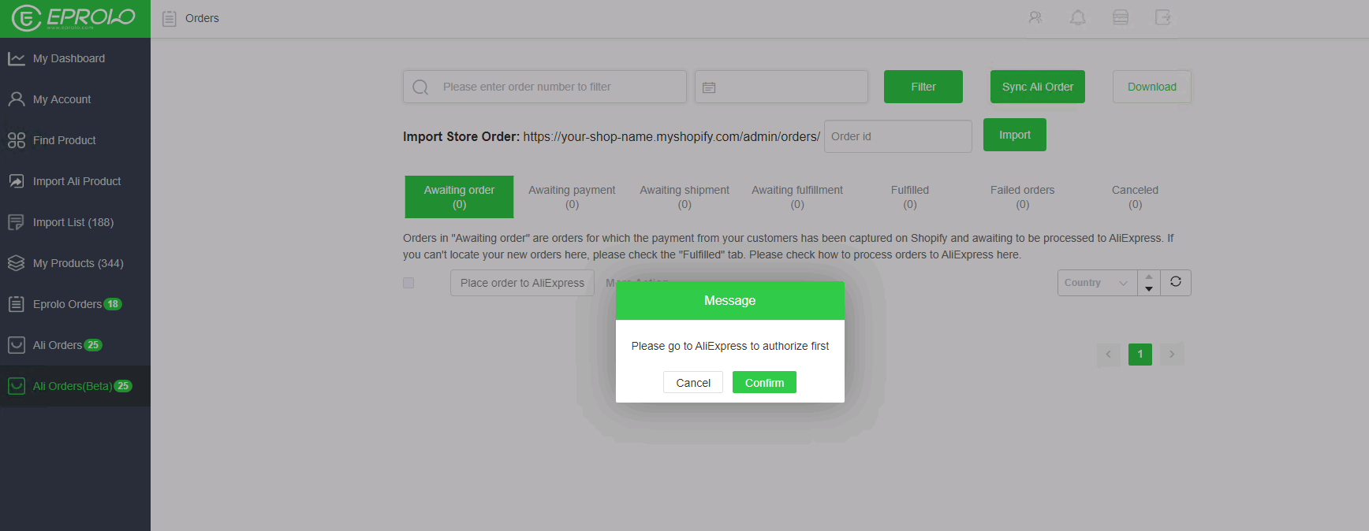Switch to Awaiting shipment tab
The image size is (1369, 531).
(684, 197)
